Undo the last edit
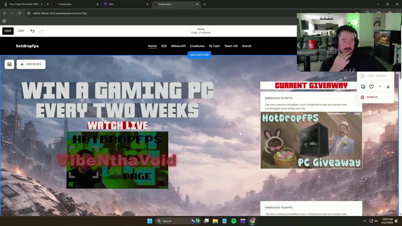The image size is (402, 226). (32, 31)
